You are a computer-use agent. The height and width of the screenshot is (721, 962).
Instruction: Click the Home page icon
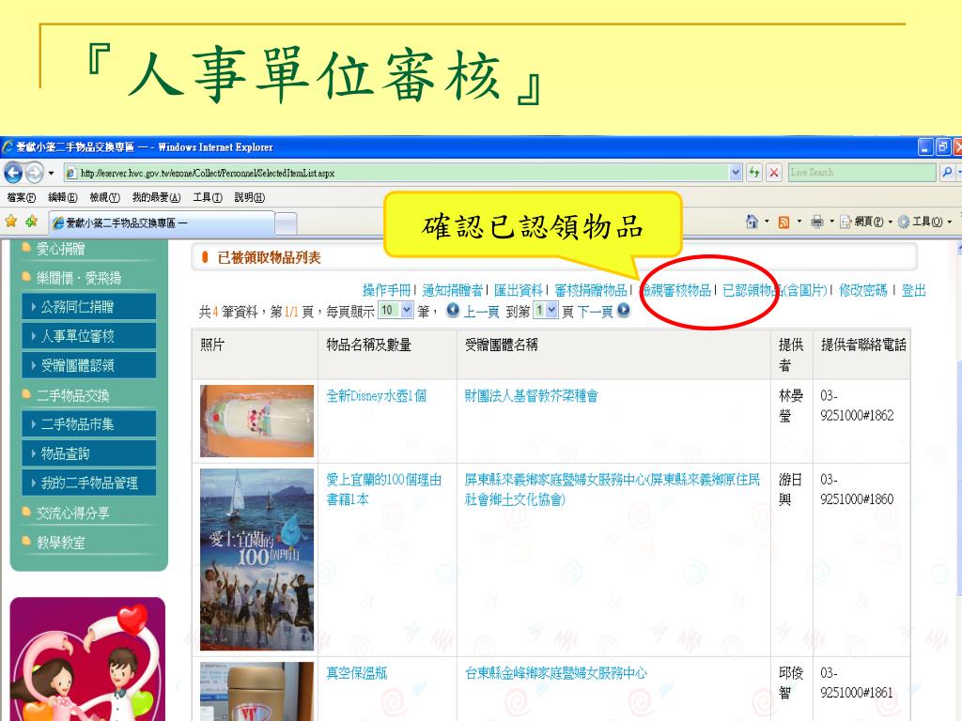(x=752, y=222)
